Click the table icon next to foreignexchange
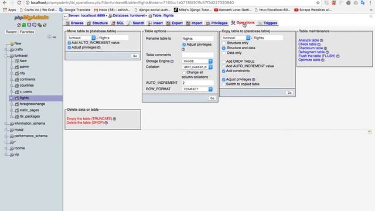Viewport: 375px width, 211px height. (x=17, y=104)
